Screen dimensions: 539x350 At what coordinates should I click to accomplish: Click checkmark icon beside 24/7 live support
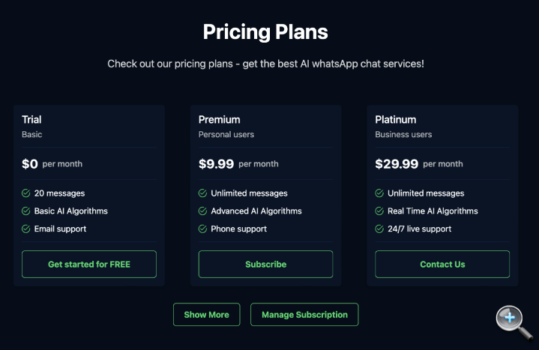point(379,229)
